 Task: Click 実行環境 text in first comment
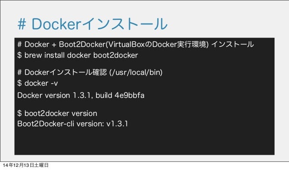click(x=192, y=44)
